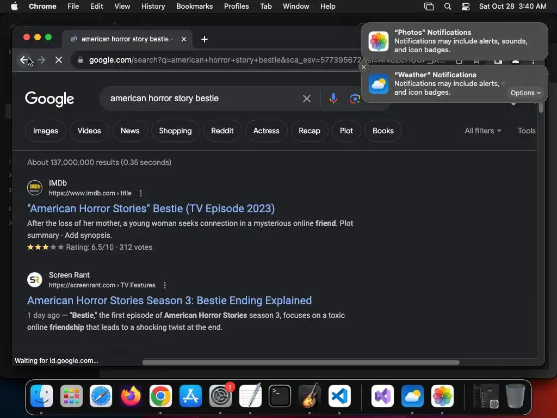Viewport: 557px width, 418px height.
Task: Expand the All filters dropdown
Action: pyautogui.click(x=483, y=131)
